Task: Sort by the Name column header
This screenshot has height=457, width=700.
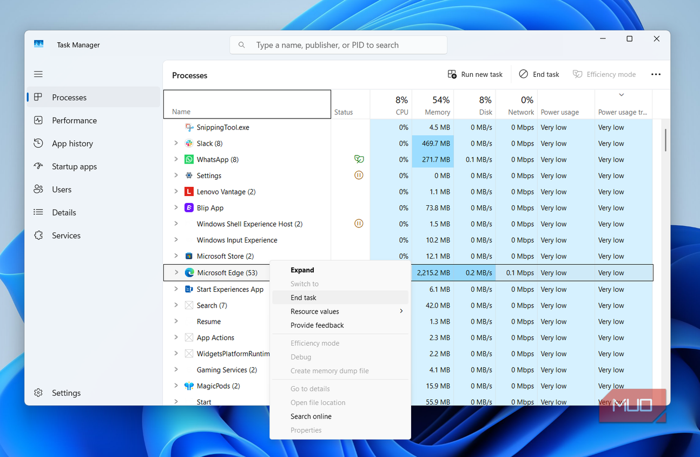Action: (247, 105)
